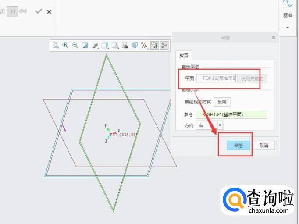Click the Zoom Out magnifier icon

[75, 46]
